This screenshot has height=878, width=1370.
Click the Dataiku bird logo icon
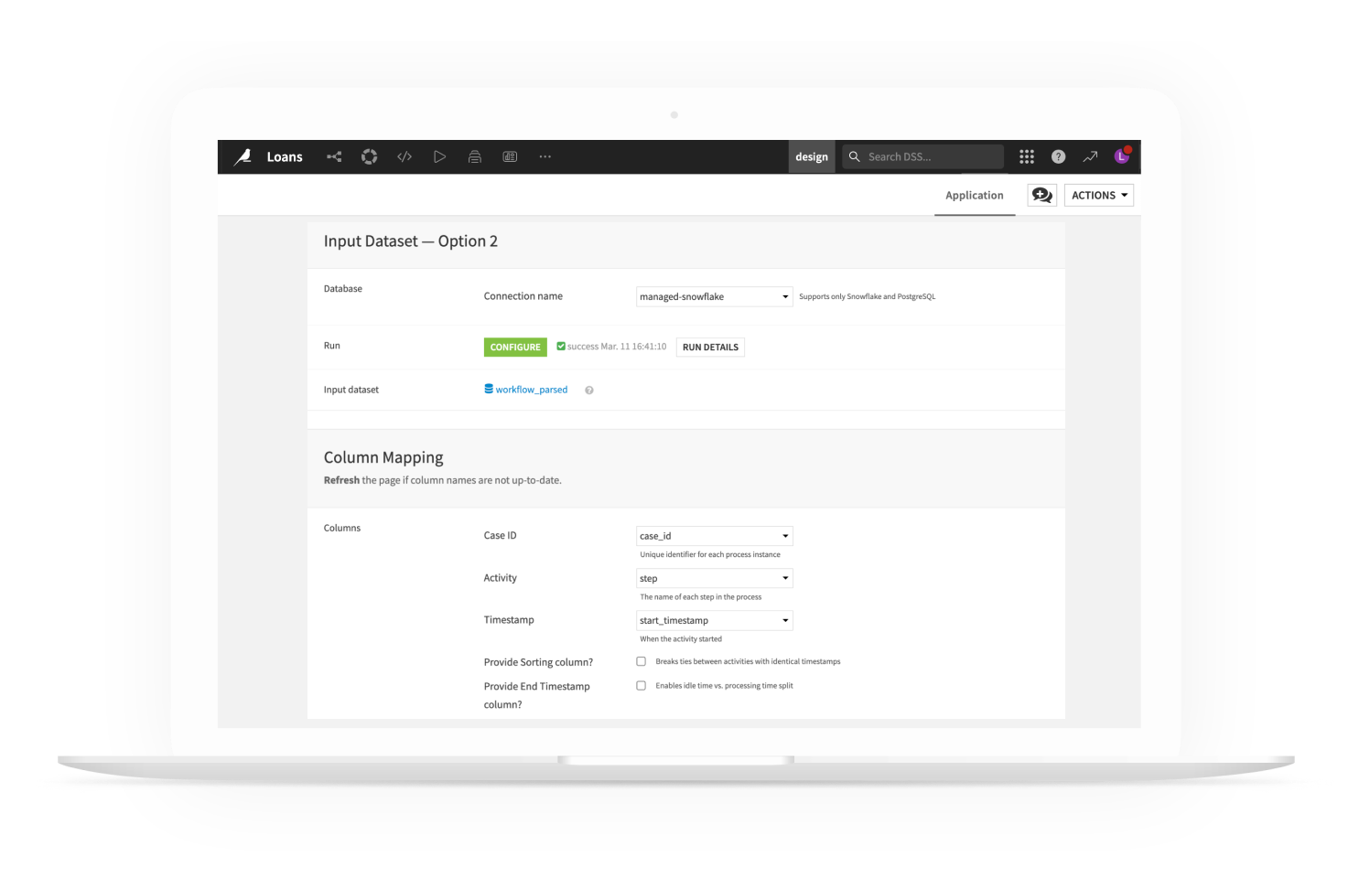[243, 157]
